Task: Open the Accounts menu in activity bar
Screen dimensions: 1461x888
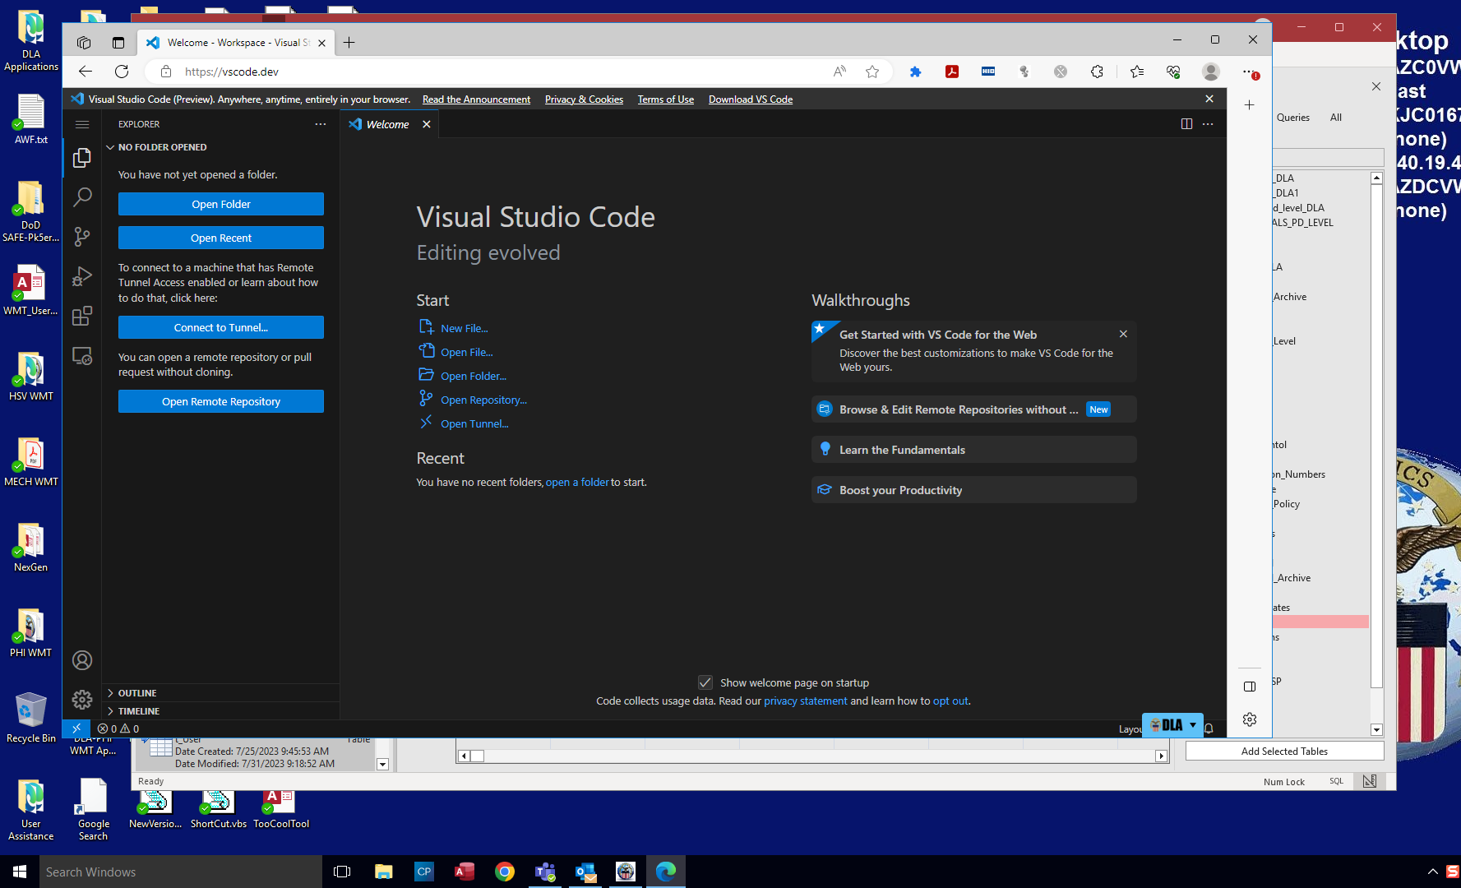Action: tap(81, 660)
